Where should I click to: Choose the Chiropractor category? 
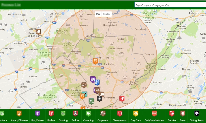point(120,116)
